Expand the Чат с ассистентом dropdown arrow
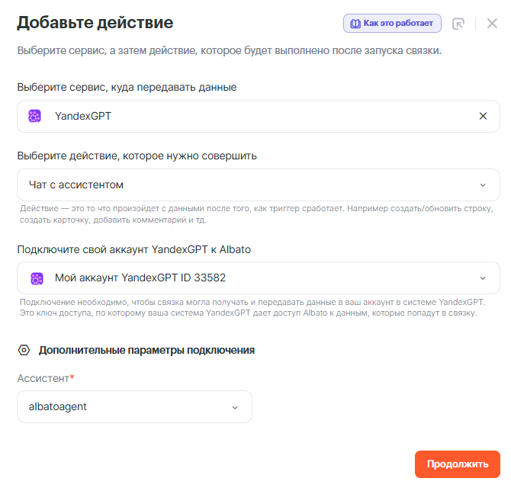 483,185
